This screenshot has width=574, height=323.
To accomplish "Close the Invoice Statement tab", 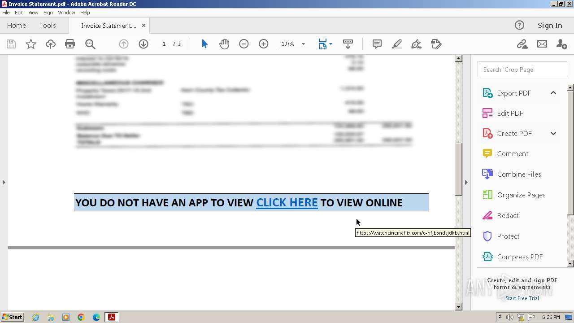I will pos(143,26).
